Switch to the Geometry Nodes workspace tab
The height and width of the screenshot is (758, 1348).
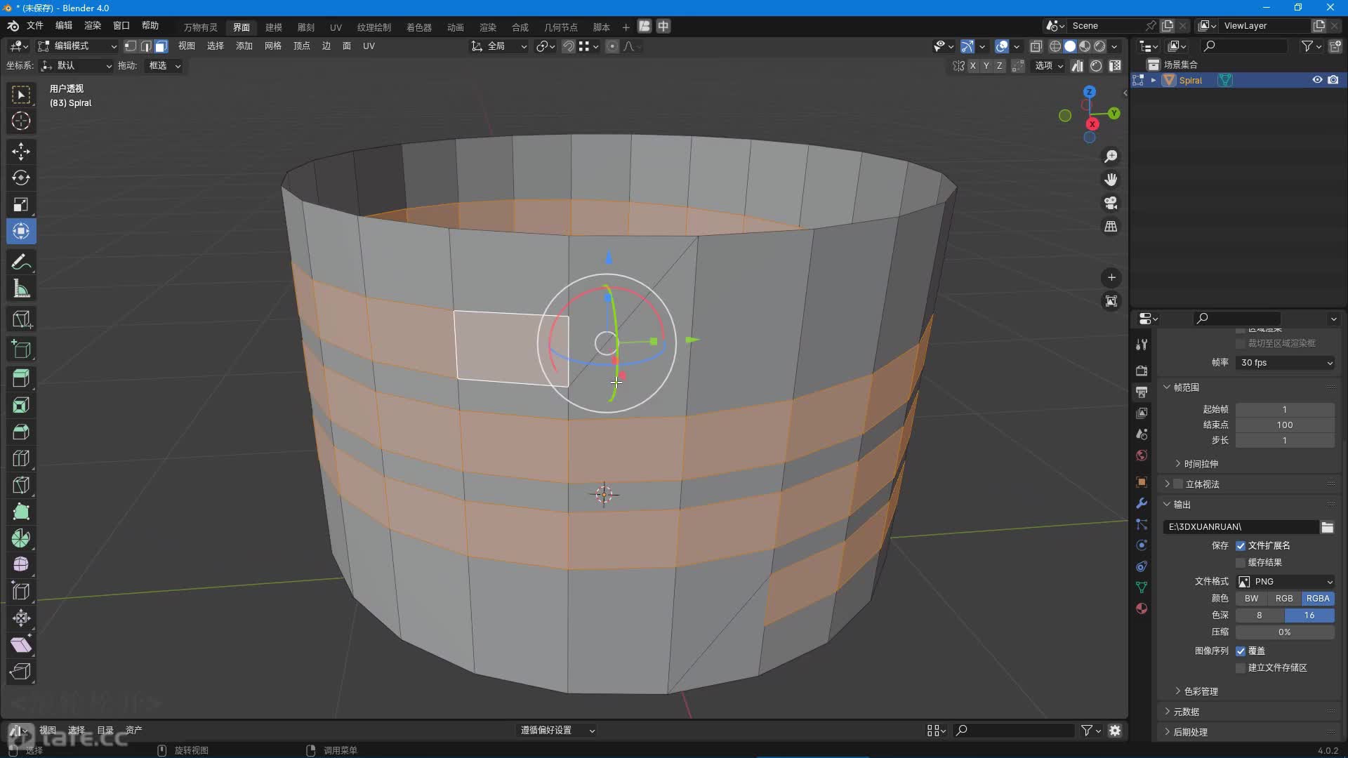[560, 27]
